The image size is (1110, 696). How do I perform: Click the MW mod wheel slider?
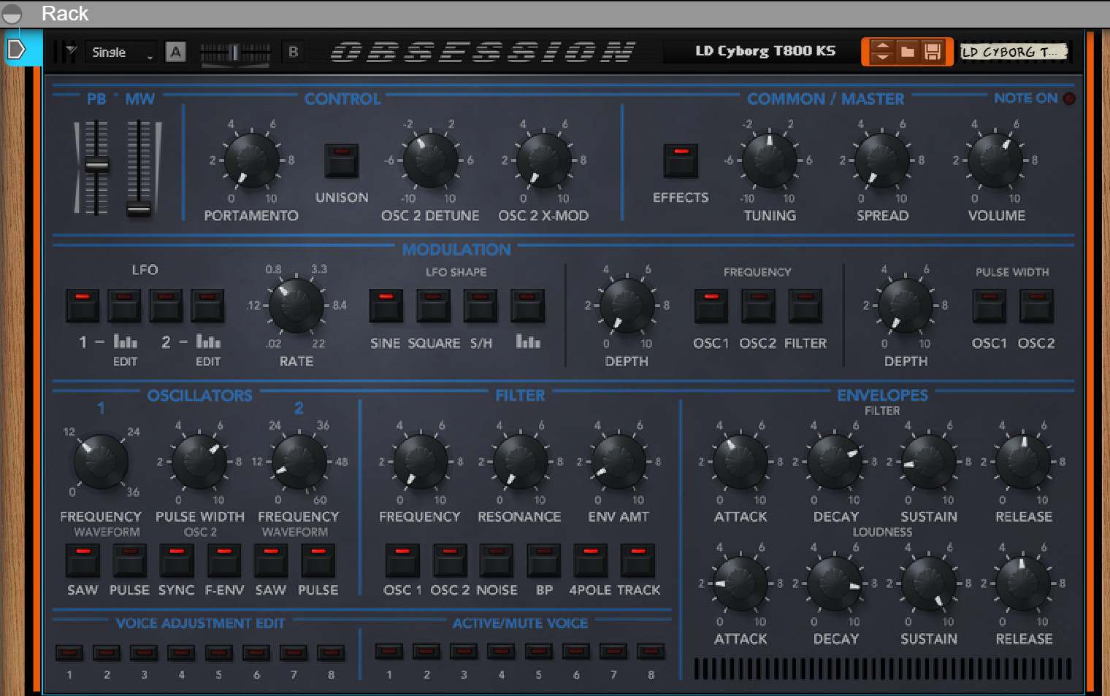pyautogui.click(x=139, y=168)
